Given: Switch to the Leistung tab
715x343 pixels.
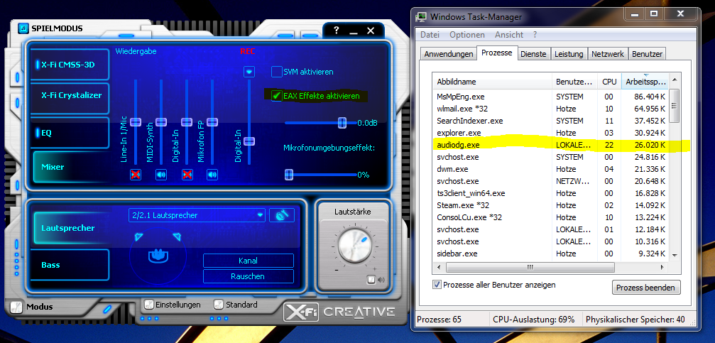Looking at the screenshot, I should click(569, 54).
